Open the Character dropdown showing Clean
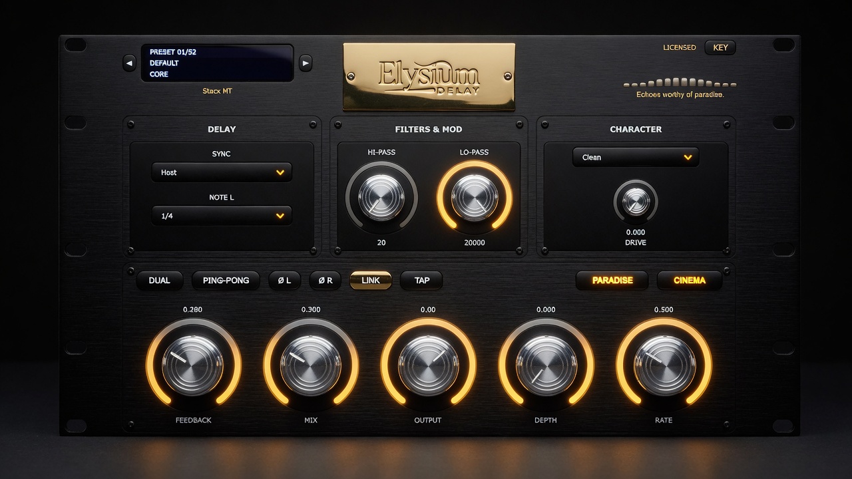The width and height of the screenshot is (852, 479). pos(636,157)
